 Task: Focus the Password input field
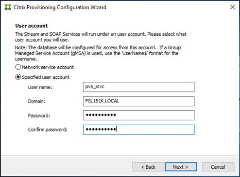pos(139,115)
